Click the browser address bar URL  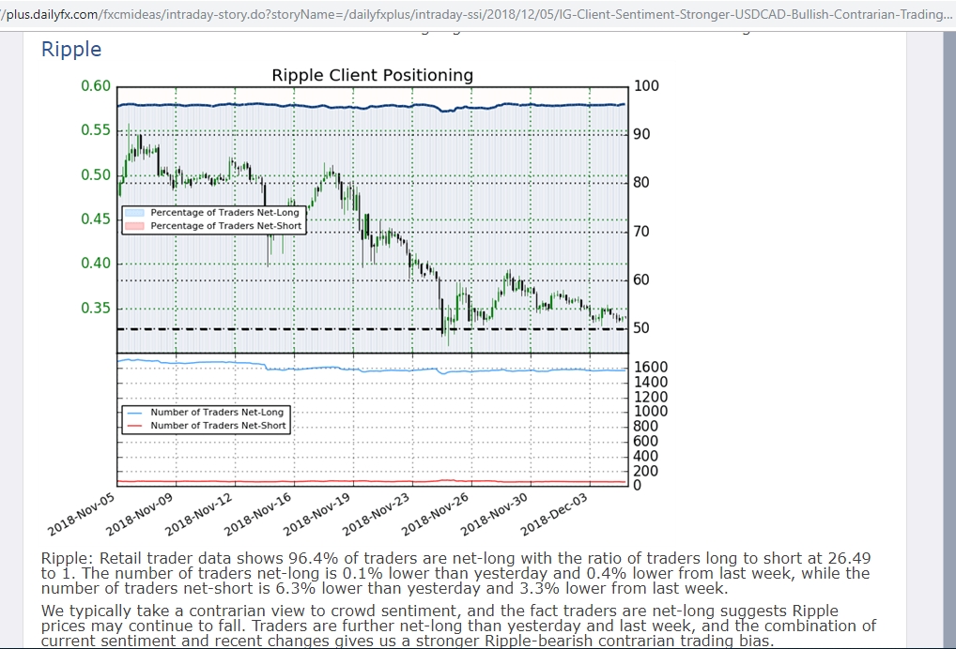point(477,14)
